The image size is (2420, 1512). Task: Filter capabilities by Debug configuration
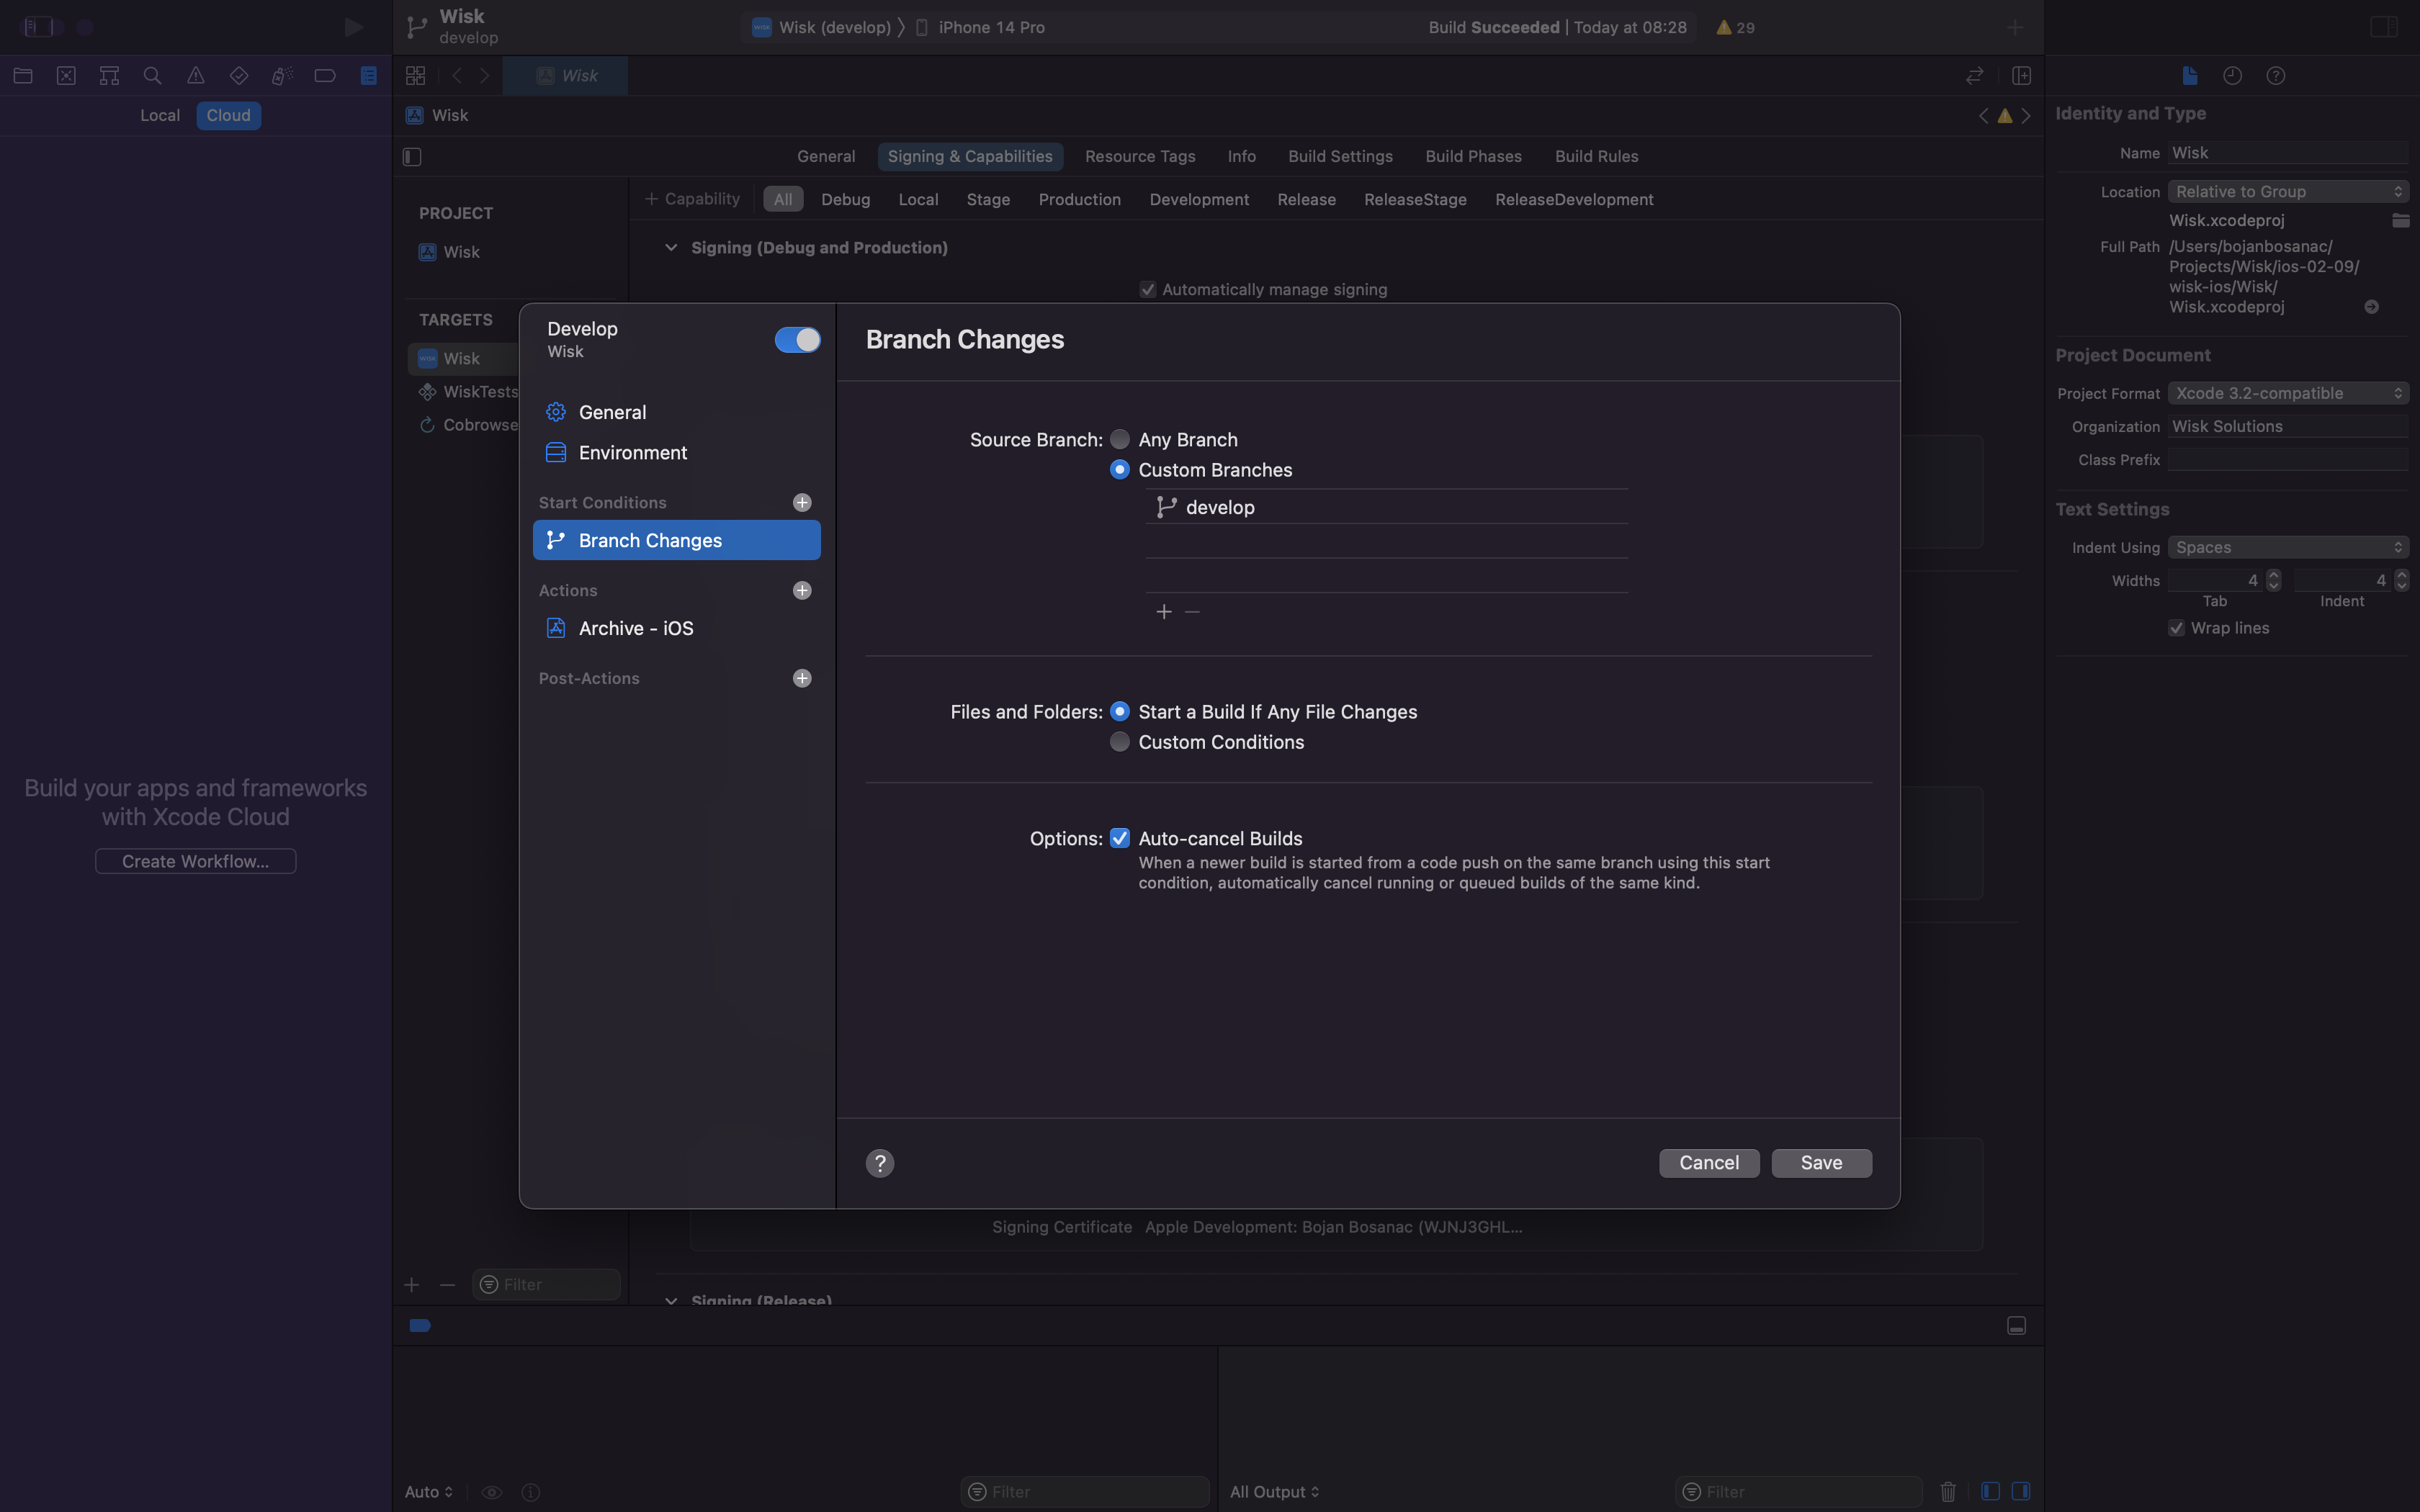click(x=845, y=199)
